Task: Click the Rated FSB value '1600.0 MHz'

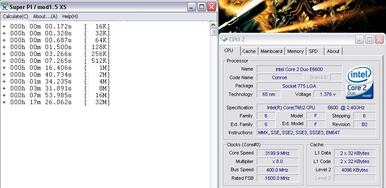Action: click(x=277, y=178)
